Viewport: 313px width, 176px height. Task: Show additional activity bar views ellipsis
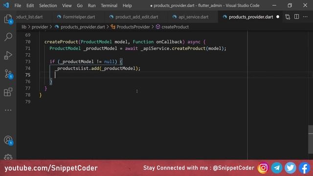click(8, 110)
